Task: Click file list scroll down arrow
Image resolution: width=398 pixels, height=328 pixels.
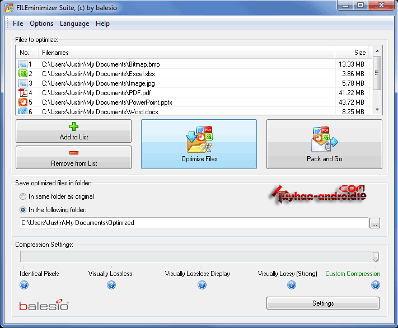Action: click(x=377, y=110)
